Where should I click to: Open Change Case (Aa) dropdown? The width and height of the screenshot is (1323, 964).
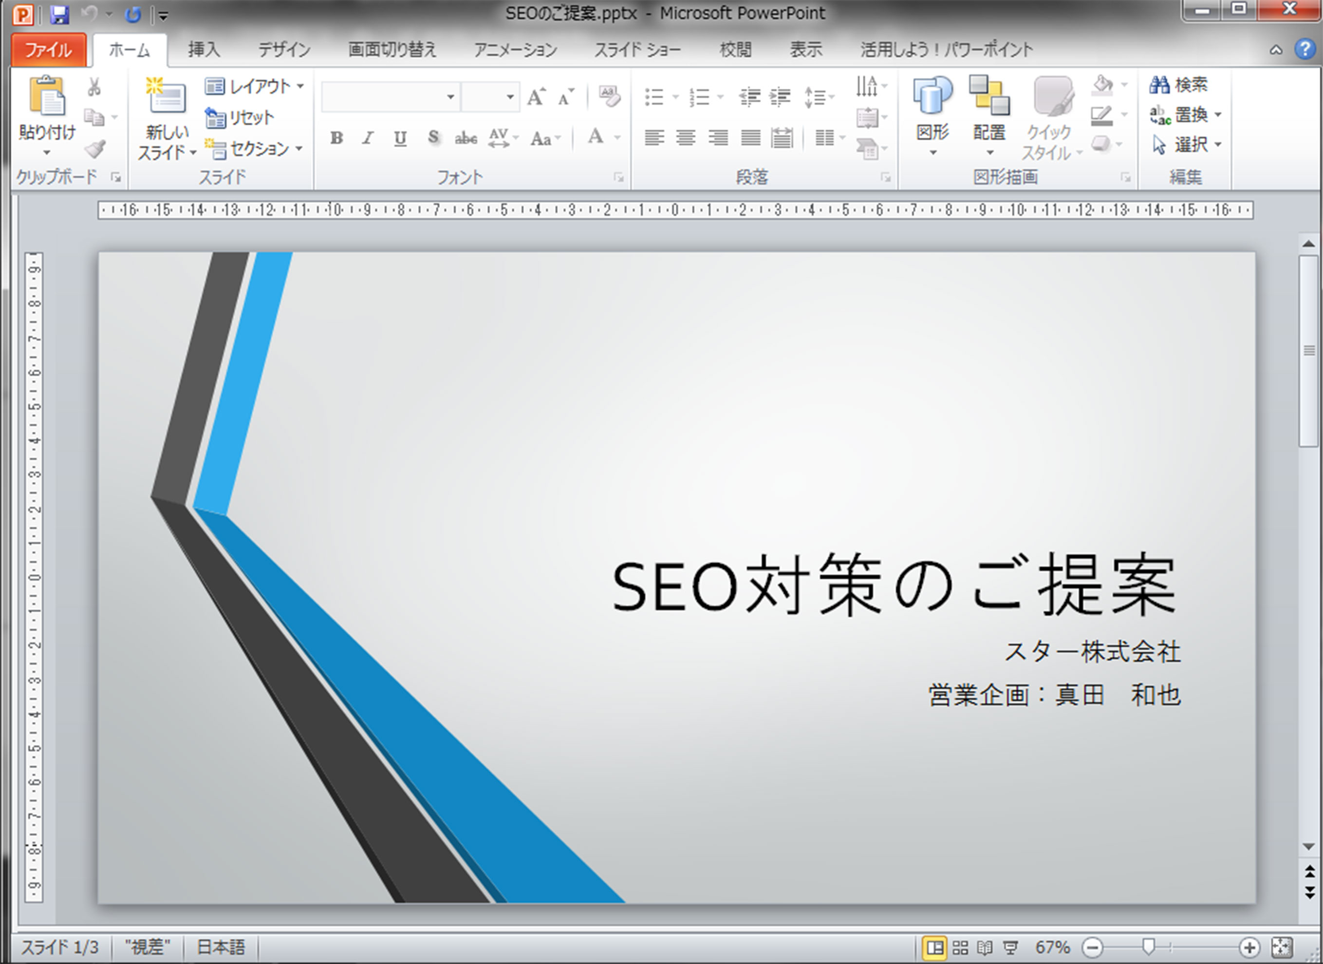[545, 139]
